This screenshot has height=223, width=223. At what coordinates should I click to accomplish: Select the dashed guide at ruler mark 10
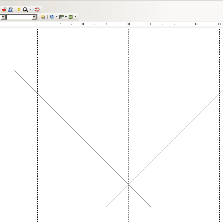(128, 84)
